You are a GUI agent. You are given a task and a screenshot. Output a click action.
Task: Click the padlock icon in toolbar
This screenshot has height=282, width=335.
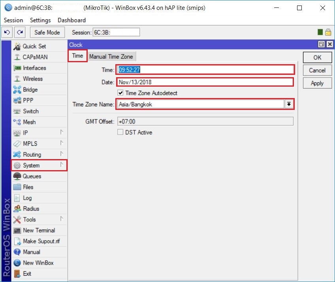tap(328, 32)
